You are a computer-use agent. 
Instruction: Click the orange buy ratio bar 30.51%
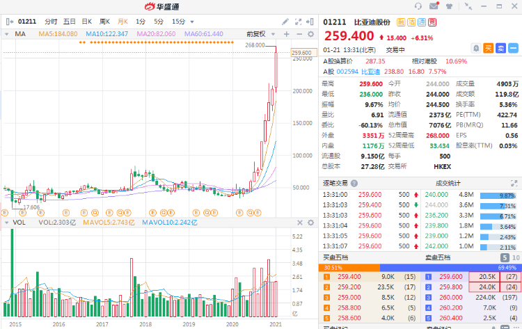click(349, 268)
